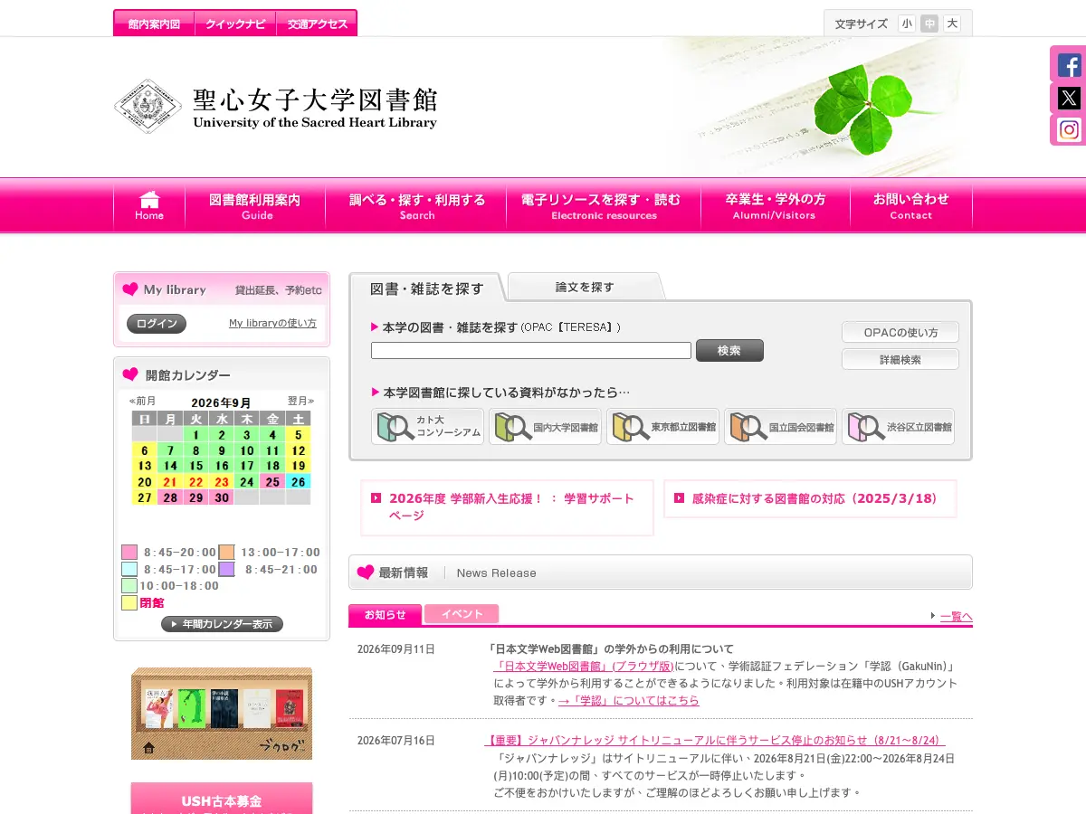The width and height of the screenshot is (1086, 814).
Task: Open the library's Instagram icon
Action: coord(1069,129)
